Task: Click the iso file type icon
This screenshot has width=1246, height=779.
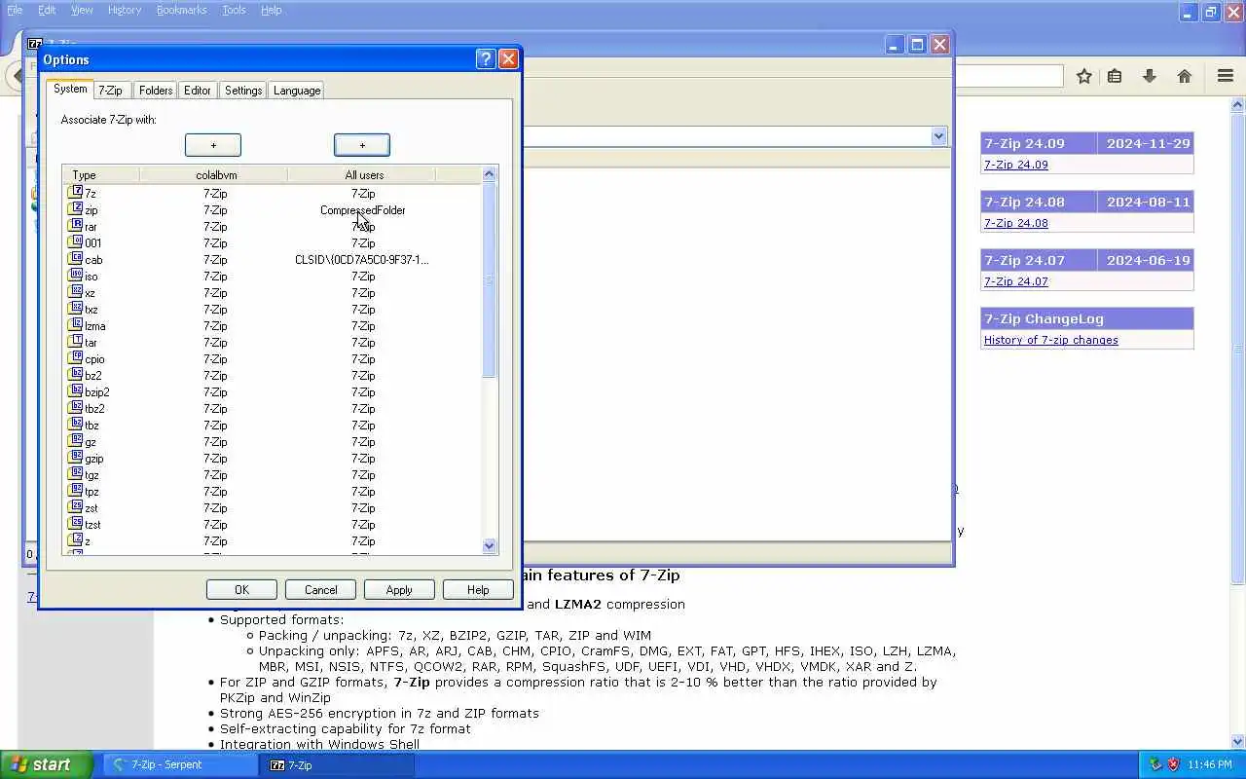Action: point(76,276)
